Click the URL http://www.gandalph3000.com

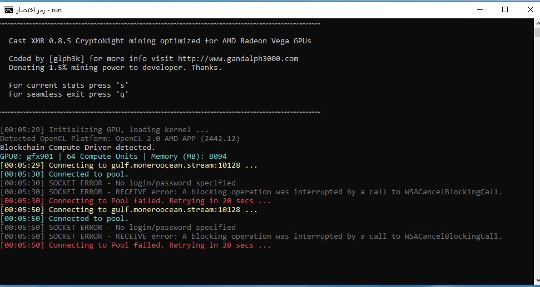[238, 59]
